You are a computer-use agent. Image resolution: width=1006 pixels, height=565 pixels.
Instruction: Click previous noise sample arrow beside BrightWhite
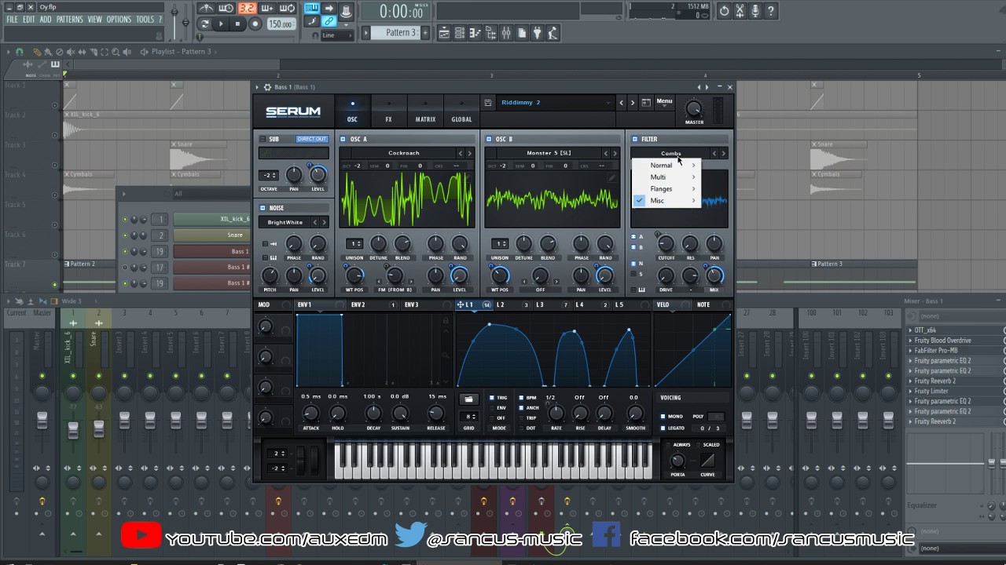[315, 223]
